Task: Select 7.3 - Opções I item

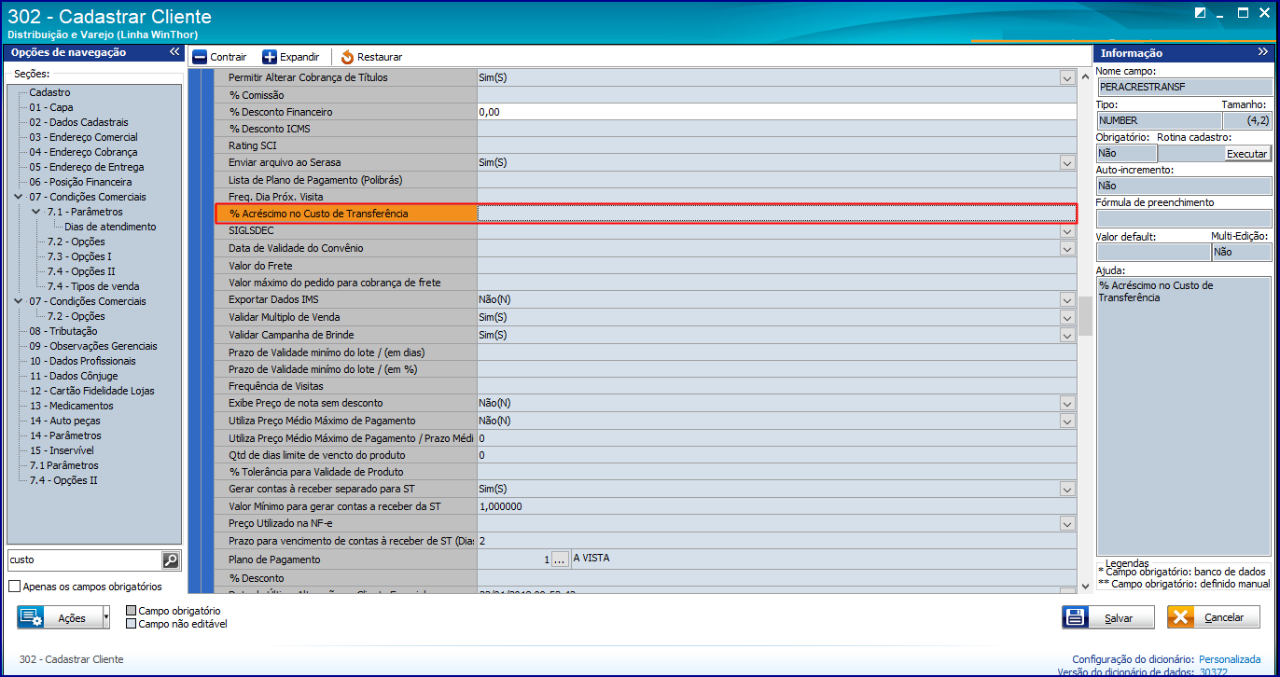Action: click(x=79, y=256)
